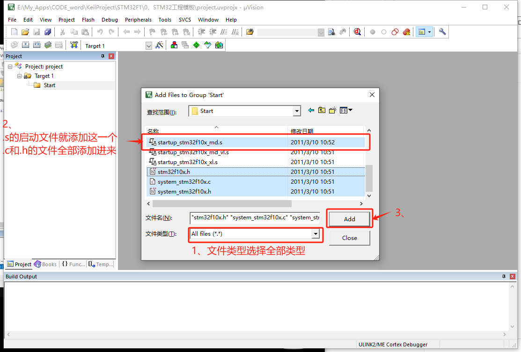Screen dimensions: 521x352
Task: Select the startup_stm32f10x_xl.s file
Action: click(256, 162)
